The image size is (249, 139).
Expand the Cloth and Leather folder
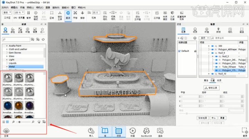tap(7, 49)
